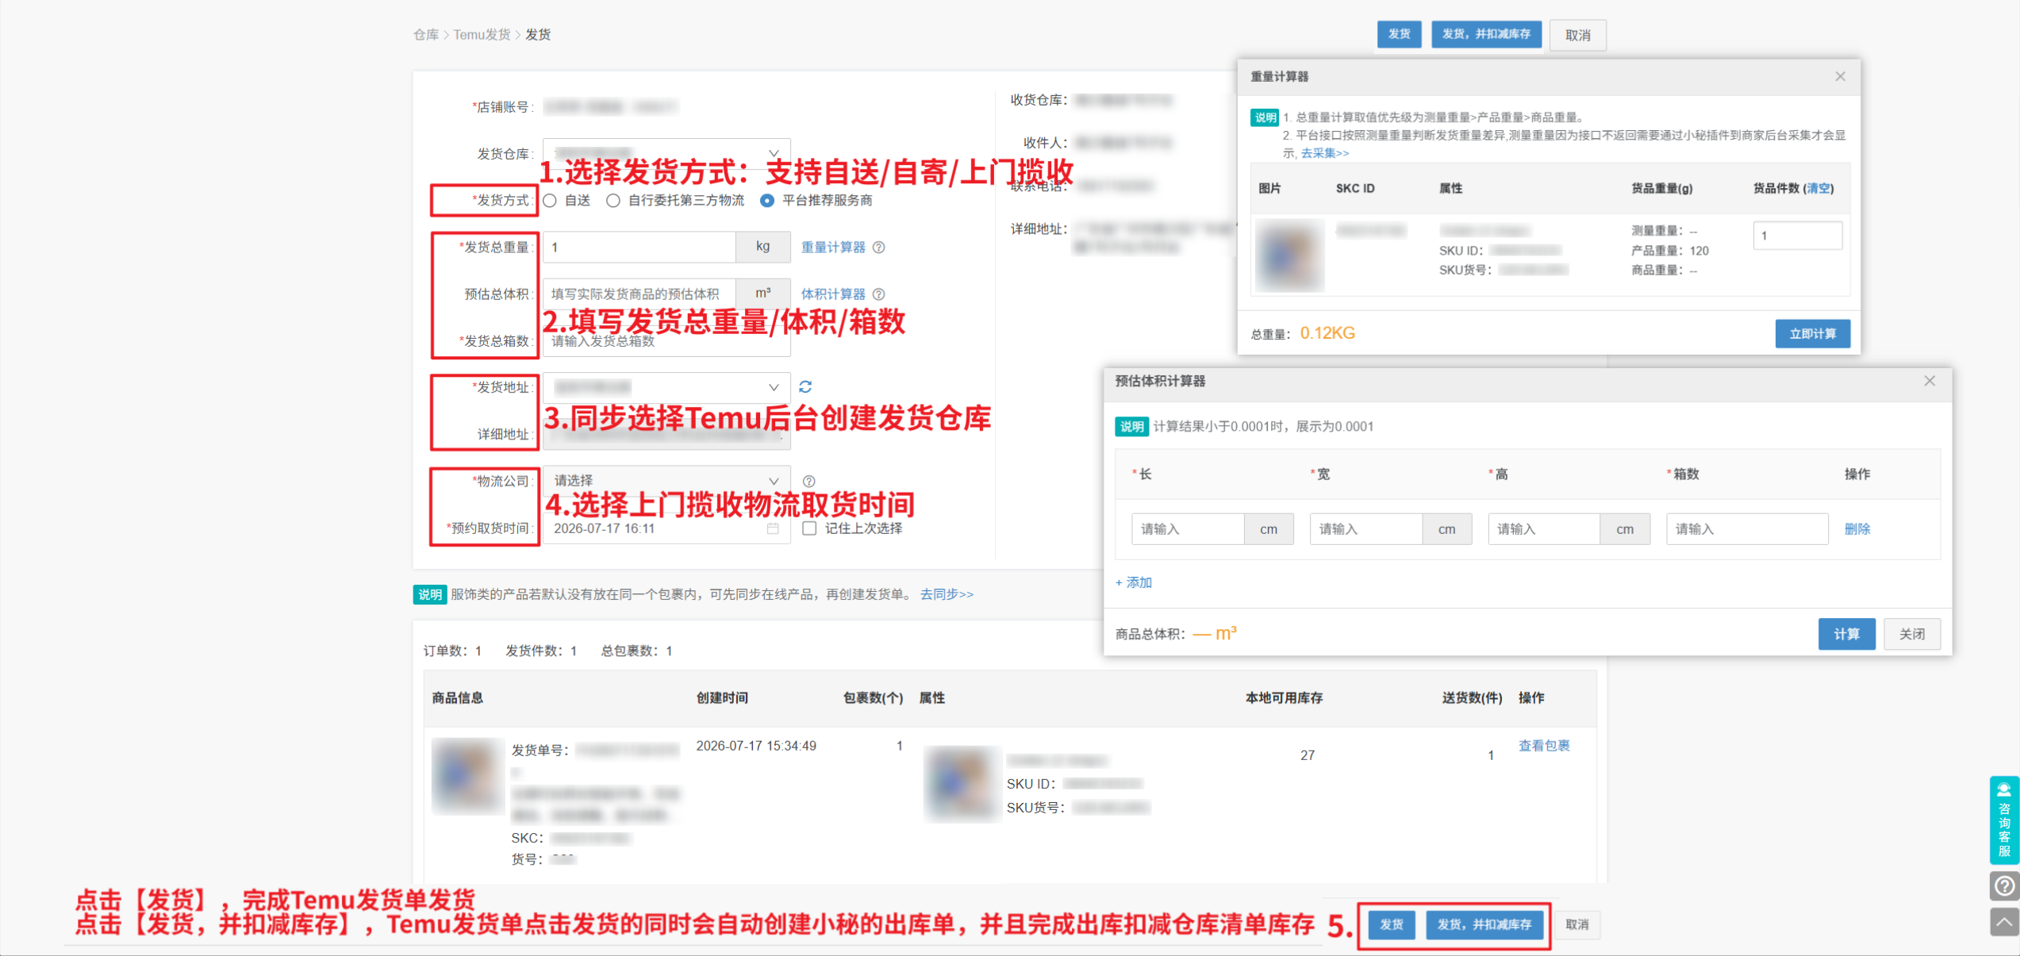Click the 预约取货时间 date field
Screen dimensions: 2020x956
[x=666, y=528]
